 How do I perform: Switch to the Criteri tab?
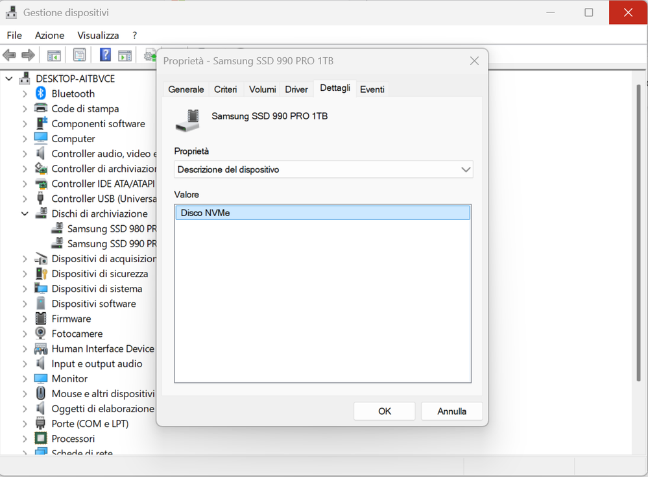(x=225, y=90)
